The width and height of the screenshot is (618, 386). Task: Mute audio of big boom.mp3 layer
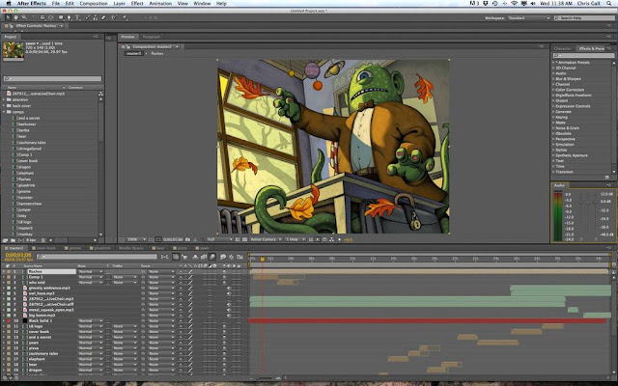[x=229, y=316]
